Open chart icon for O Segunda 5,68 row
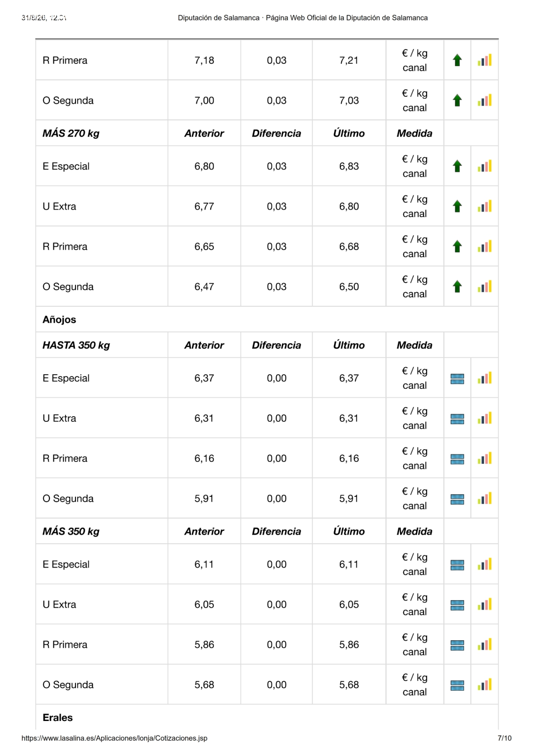The height and width of the screenshot is (755, 533). 484,685
